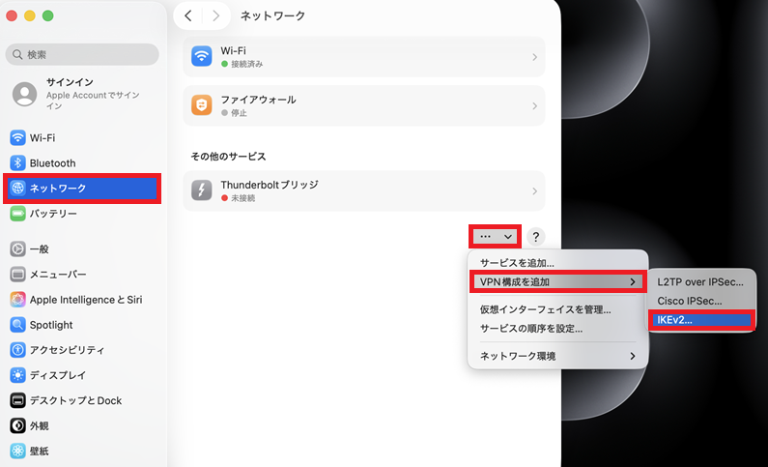Click the Wi-Fi icon in sidebar
Image resolution: width=768 pixels, height=467 pixels.
click(x=17, y=138)
